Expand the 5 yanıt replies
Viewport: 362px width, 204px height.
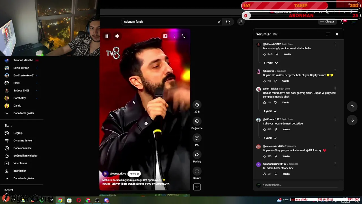tap(270, 138)
